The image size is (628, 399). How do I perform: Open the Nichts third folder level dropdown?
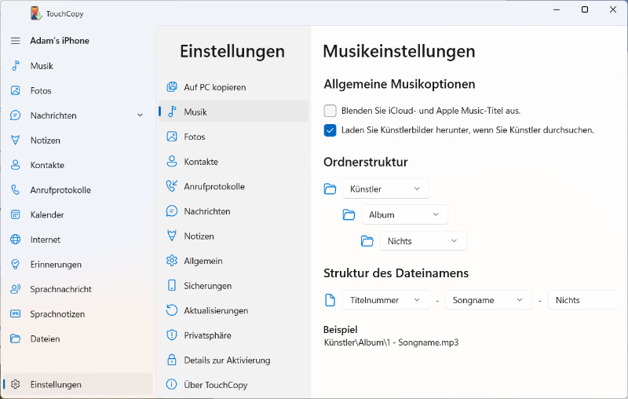tap(423, 241)
